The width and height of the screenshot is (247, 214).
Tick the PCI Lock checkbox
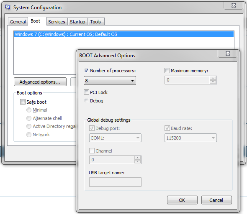[86, 92]
